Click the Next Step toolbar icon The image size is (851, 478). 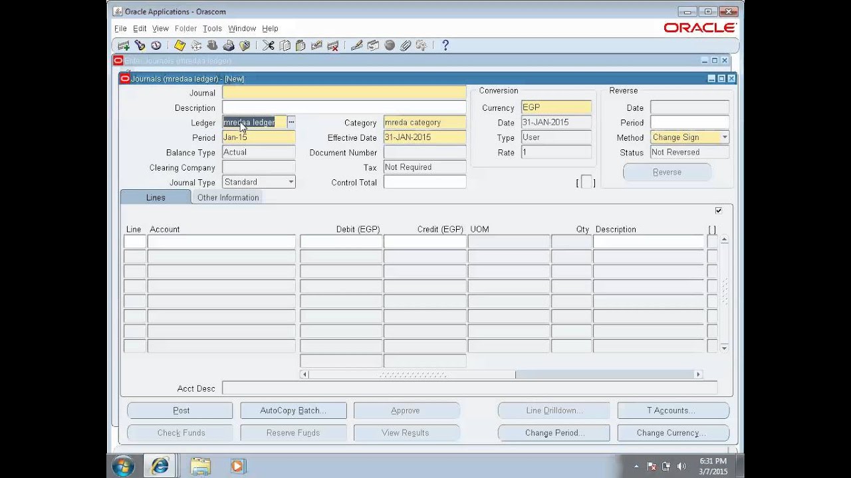tap(196, 45)
